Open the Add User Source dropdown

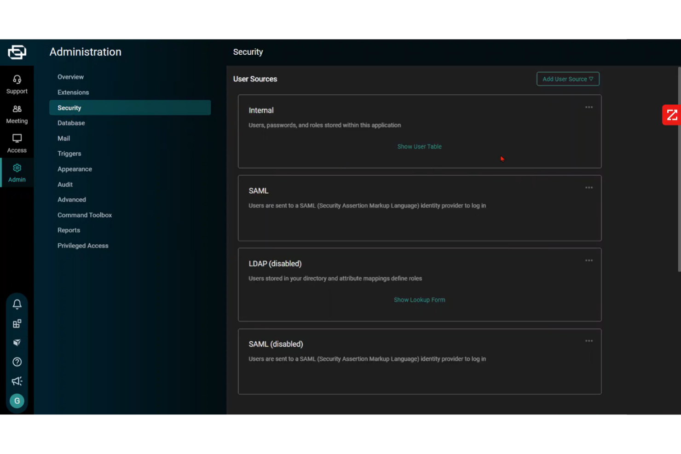[x=568, y=79]
